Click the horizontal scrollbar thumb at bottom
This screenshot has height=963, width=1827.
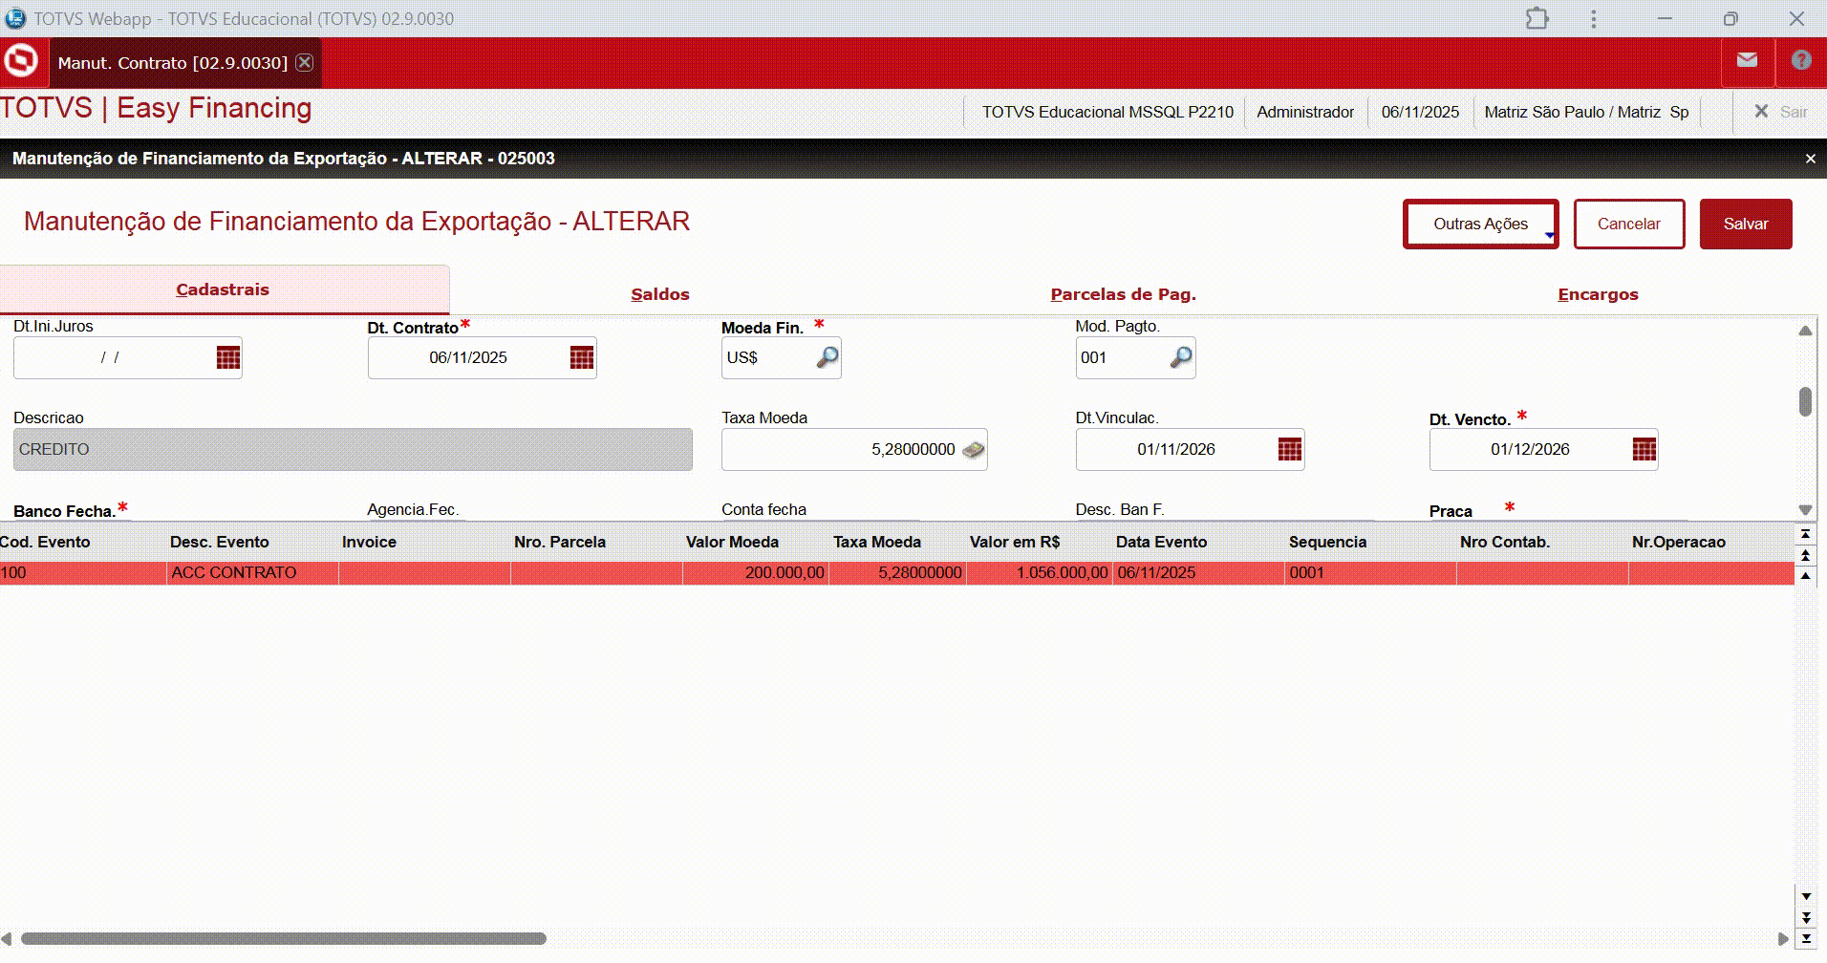[284, 939]
